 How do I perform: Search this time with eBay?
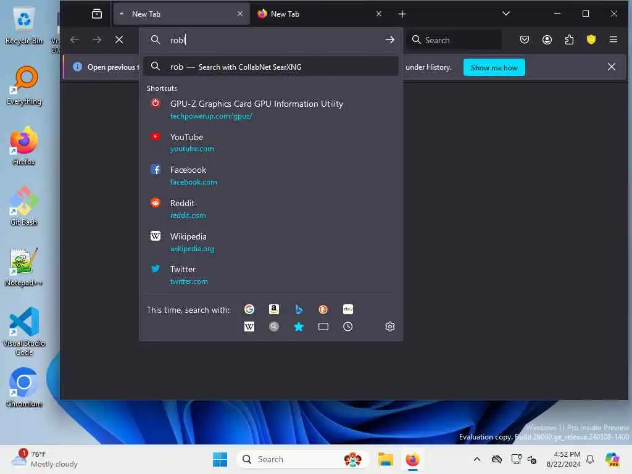pos(348,309)
